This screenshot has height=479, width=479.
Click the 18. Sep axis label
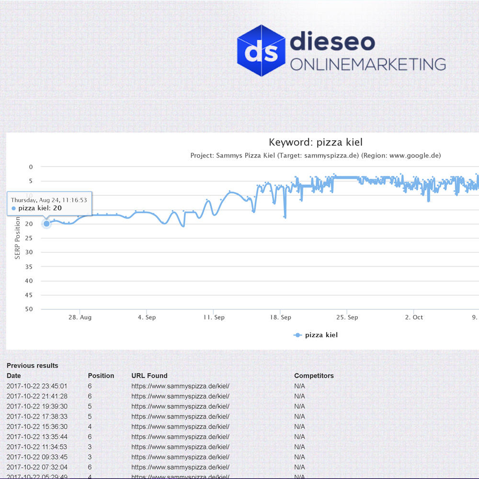pyautogui.click(x=280, y=317)
